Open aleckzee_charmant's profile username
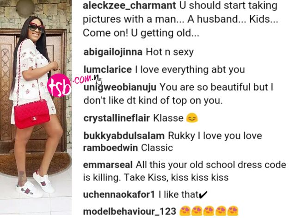This screenshot has height=218, width=289. (x=129, y=6)
